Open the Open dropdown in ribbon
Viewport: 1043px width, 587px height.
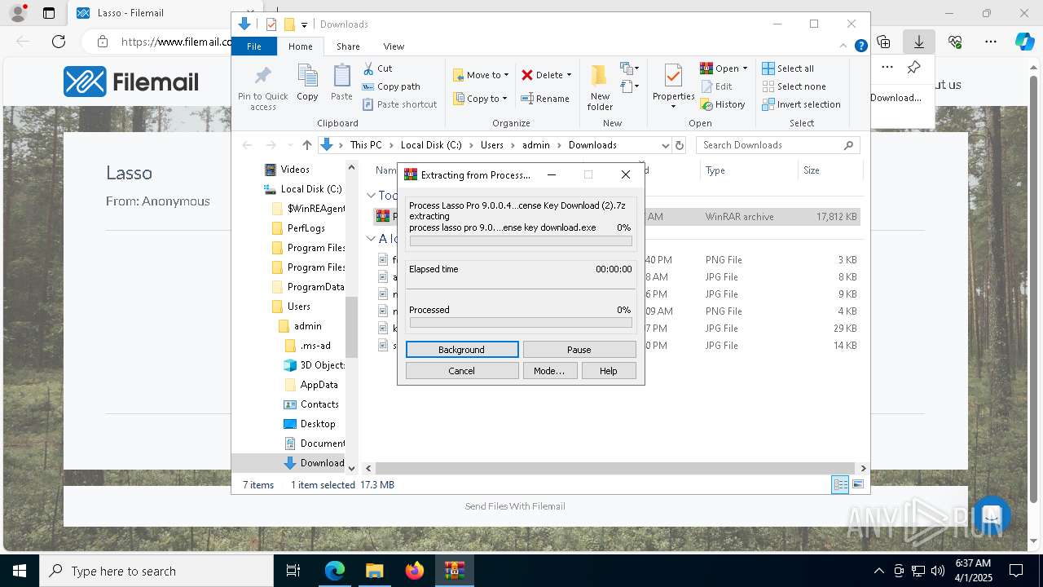(x=724, y=68)
